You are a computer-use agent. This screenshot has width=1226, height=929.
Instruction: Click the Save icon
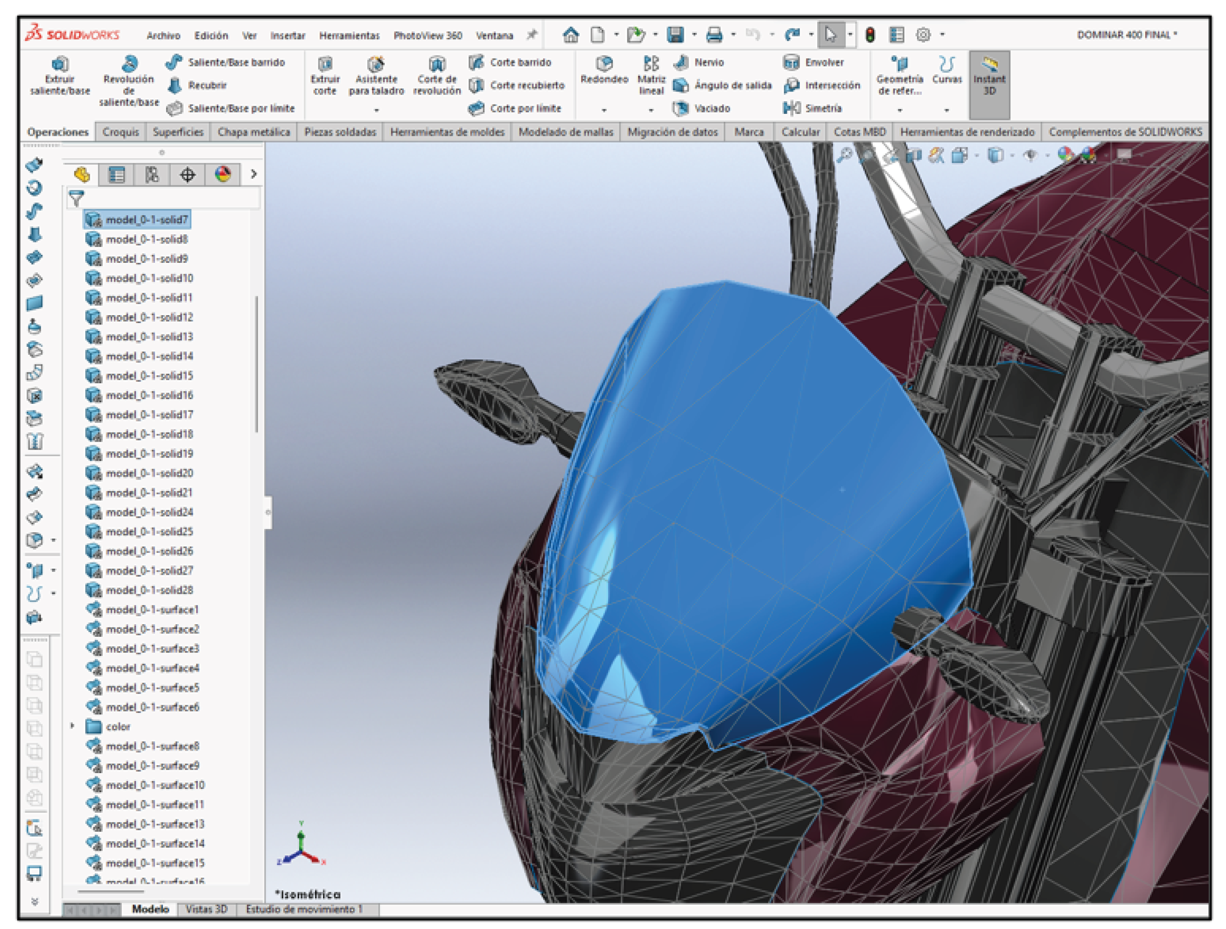[x=675, y=35]
